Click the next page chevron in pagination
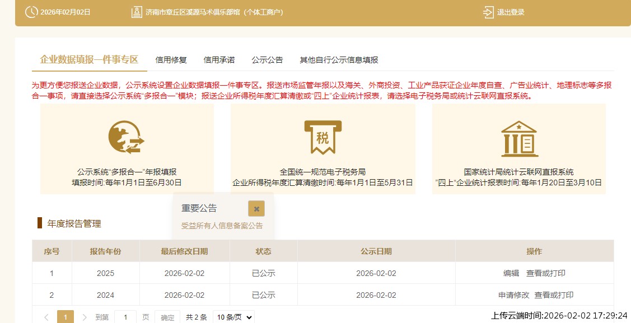Viewport: 631px width, 323px height. [83, 316]
